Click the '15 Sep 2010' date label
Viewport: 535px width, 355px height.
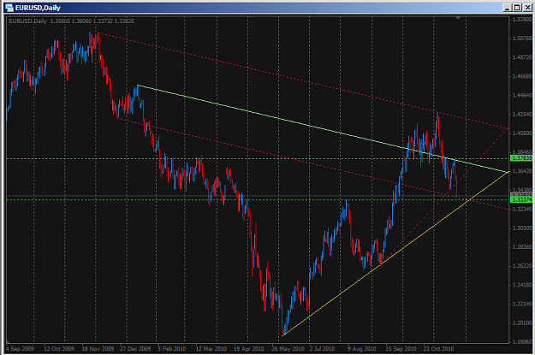coord(401,349)
